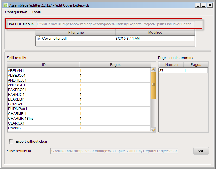Sort split results by ID column header
This screenshot has height=169, width=216.
click(x=44, y=65)
